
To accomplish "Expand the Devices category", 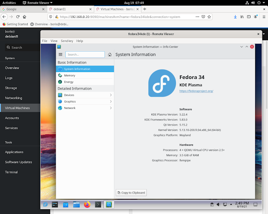I will (85, 95).
